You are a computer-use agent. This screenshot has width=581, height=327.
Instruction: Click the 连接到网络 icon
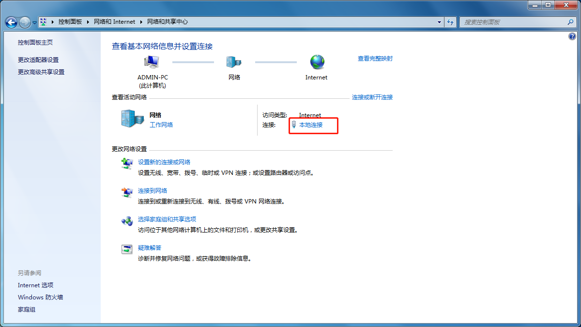click(127, 192)
